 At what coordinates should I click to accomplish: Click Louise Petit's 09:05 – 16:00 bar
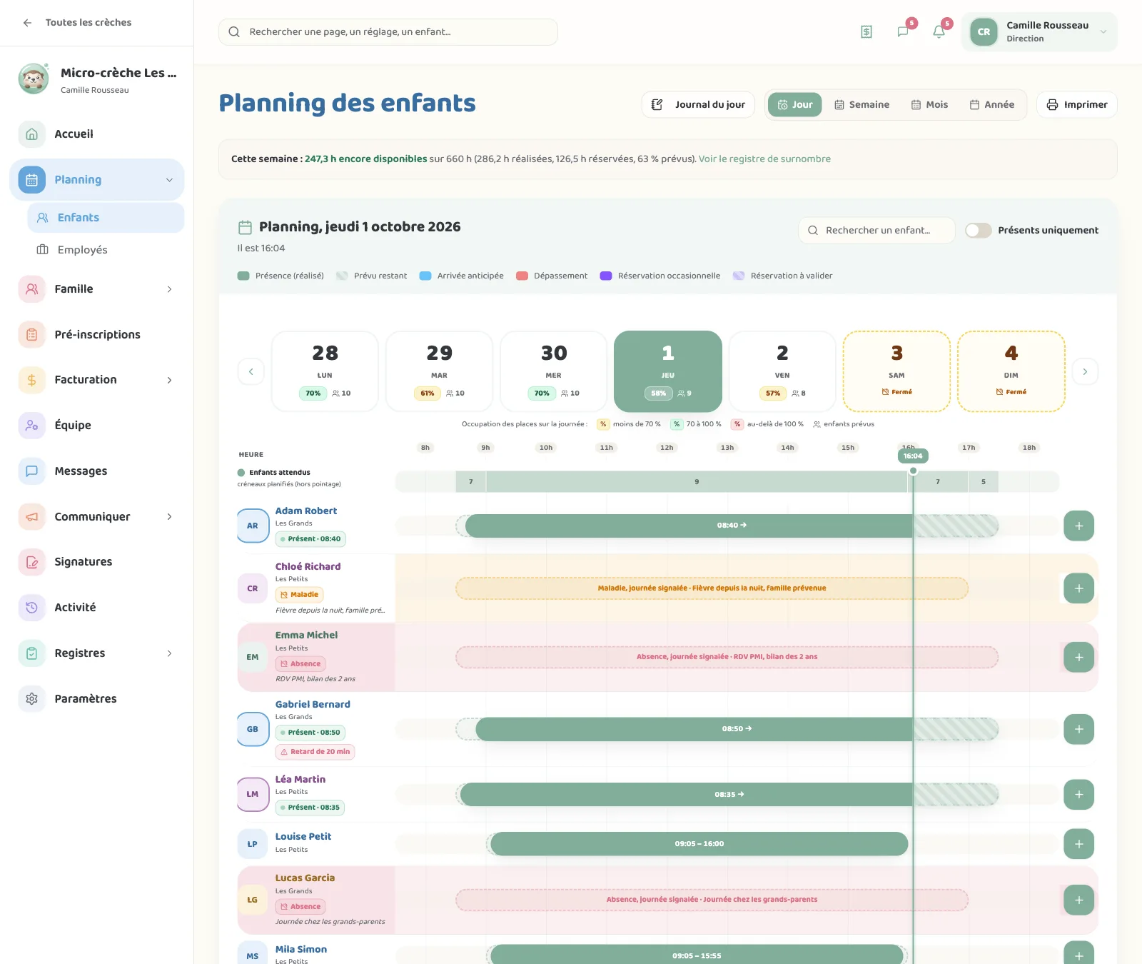point(699,844)
